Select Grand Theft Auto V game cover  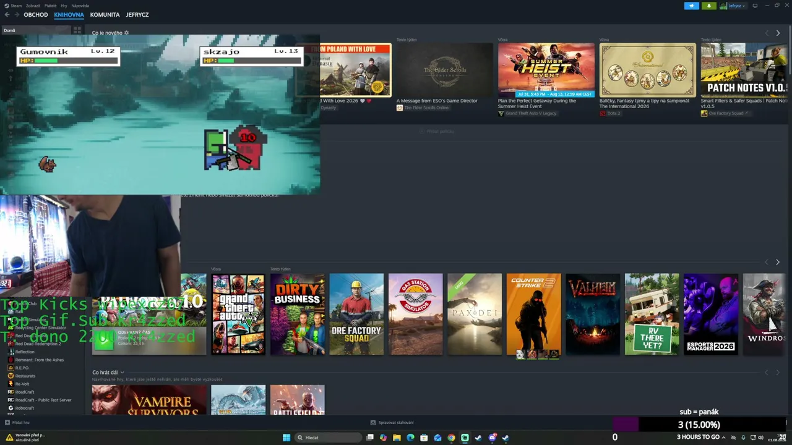click(238, 314)
